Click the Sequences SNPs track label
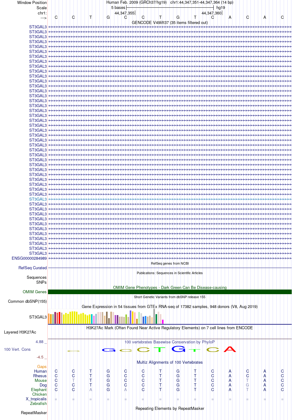Image resolution: width=292 pixels, height=420 pixels. [x=37, y=280]
